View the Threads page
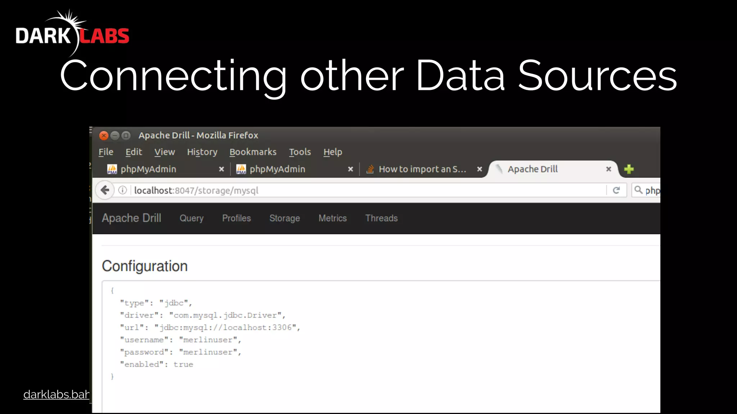The image size is (737, 414). 381,218
